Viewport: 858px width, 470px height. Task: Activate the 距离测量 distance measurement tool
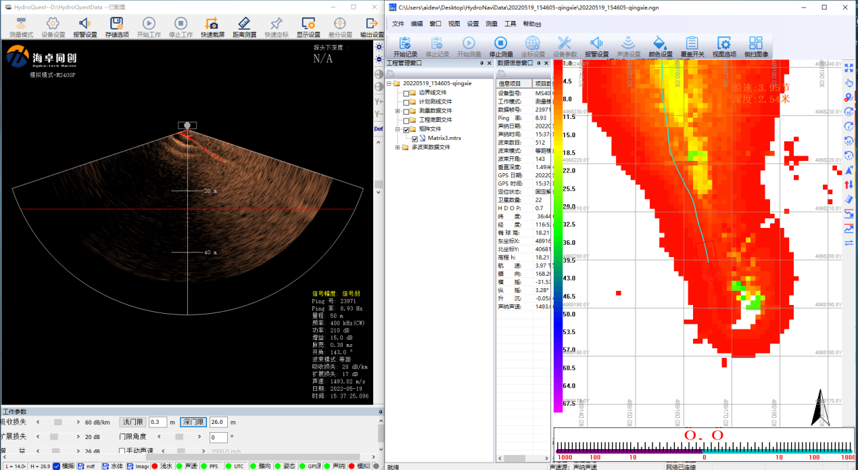[243, 26]
